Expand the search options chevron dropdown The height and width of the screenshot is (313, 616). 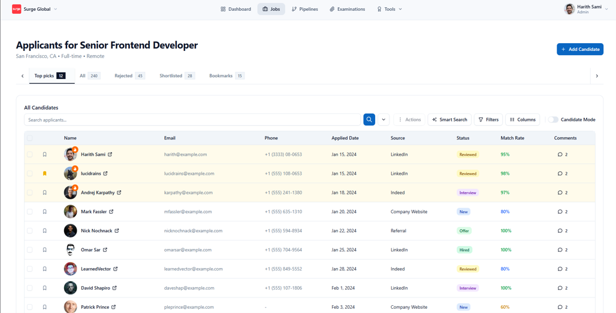tap(384, 120)
